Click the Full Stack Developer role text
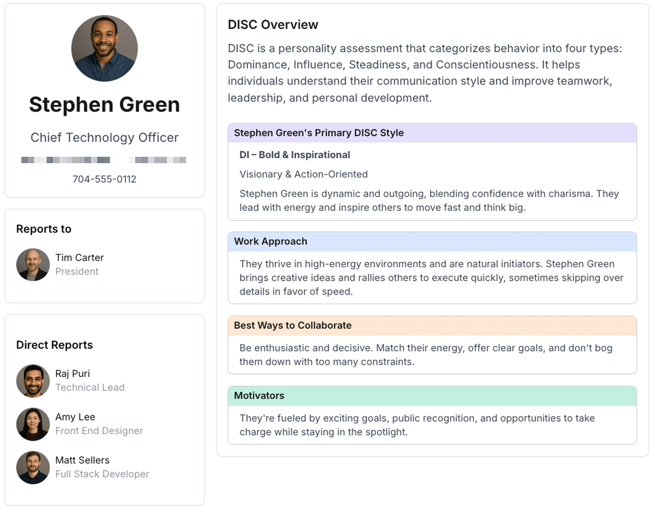This screenshot has height=510, width=653. pos(102,474)
